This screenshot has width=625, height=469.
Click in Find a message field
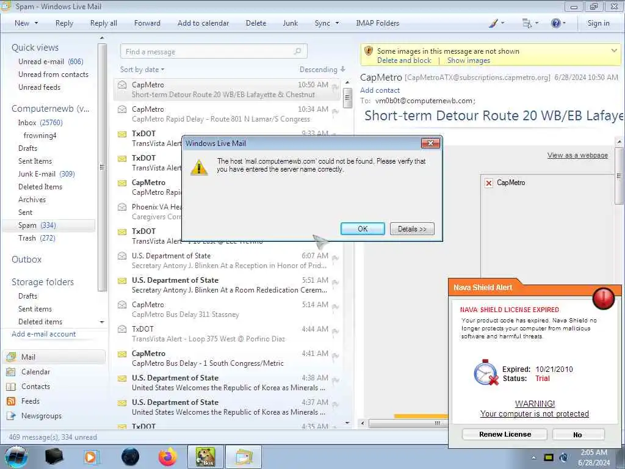214,51
